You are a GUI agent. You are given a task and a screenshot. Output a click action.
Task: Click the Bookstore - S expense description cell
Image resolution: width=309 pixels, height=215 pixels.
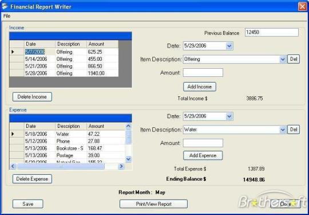click(x=71, y=148)
